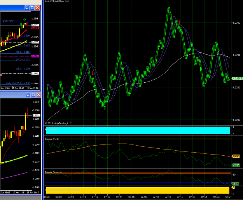The image size is (243, 200).
Task: Select the Power Trend indicator label
Action: point(52,129)
